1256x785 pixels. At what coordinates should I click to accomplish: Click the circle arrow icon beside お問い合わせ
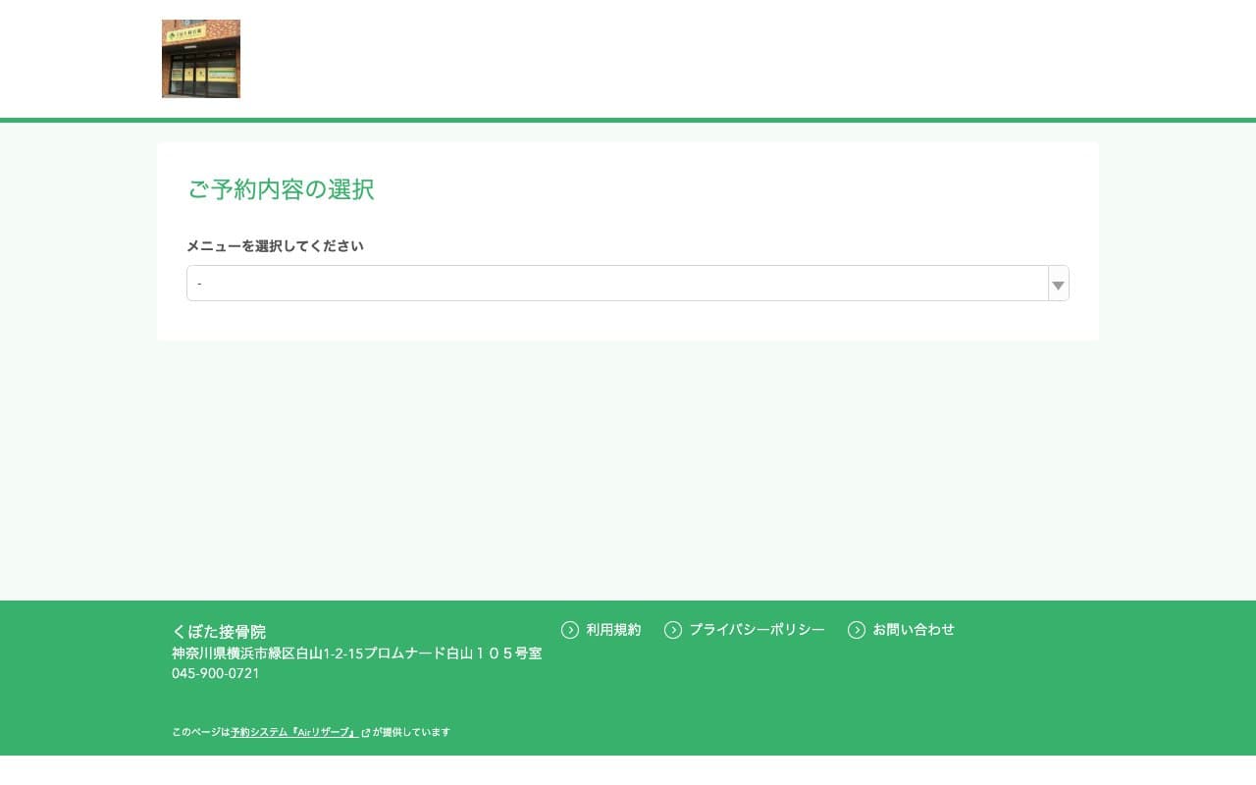[x=856, y=630]
